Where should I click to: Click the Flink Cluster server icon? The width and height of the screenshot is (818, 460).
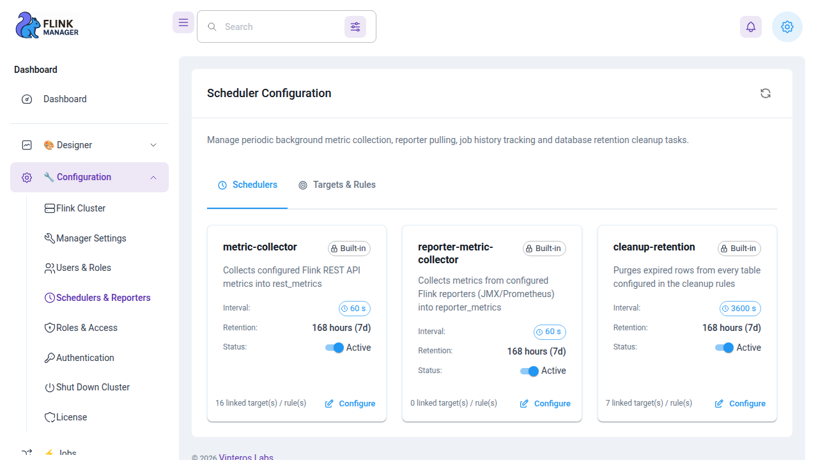tap(50, 208)
